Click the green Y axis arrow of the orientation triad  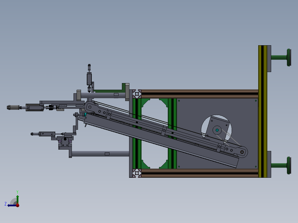point(17,199)
